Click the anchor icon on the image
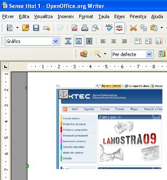The height and width of the screenshot is (180, 167). (x=64, y=94)
